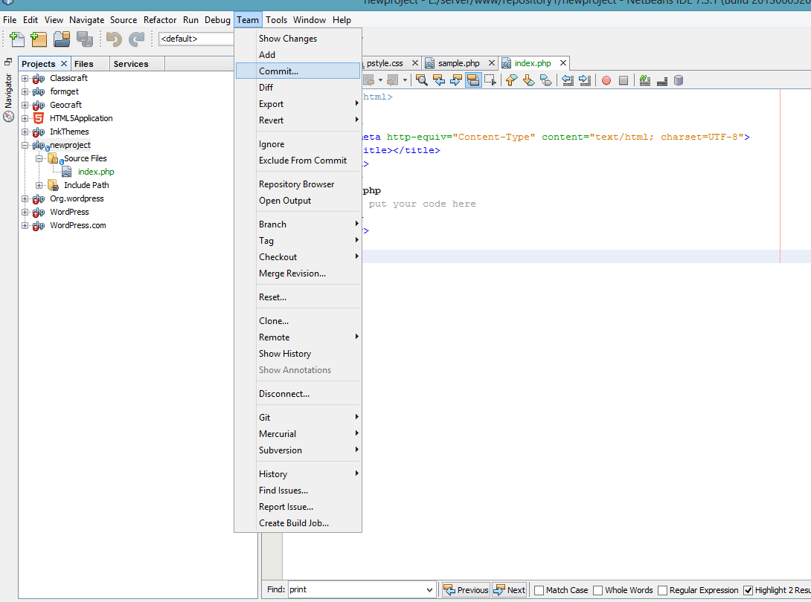Click the Undo toolbar icon

point(114,39)
